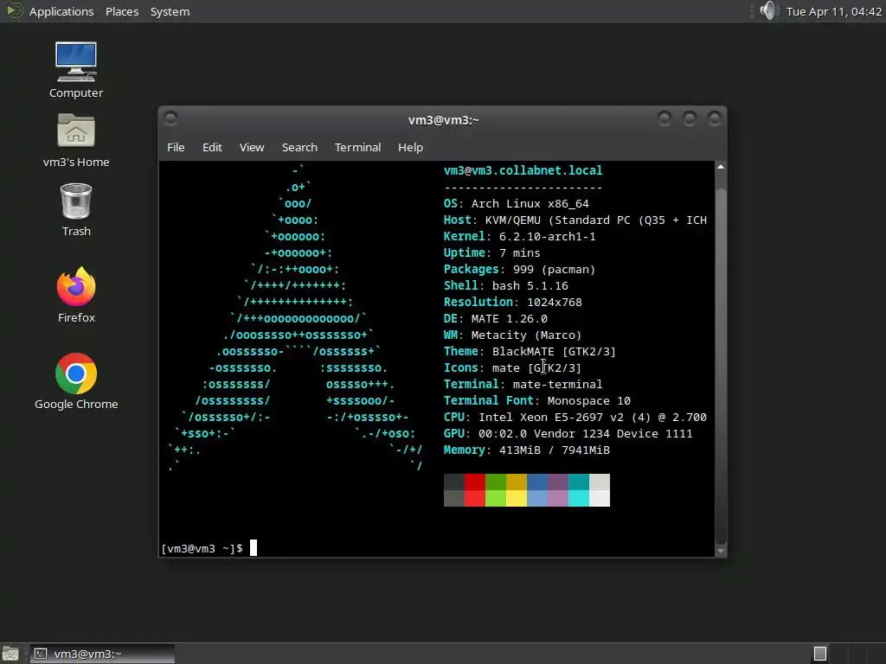Open the Terminal menu in menubar
The width and height of the screenshot is (886, 664).
pyautogui.click(x=357, y=147)
